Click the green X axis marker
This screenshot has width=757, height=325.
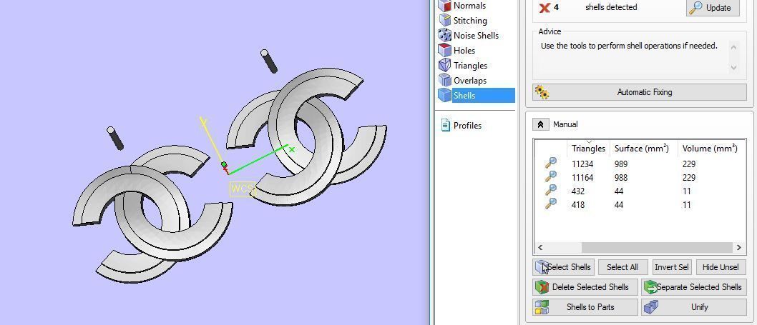(x=292, y=149)
